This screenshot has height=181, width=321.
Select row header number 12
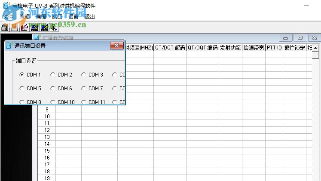[47, 130]
